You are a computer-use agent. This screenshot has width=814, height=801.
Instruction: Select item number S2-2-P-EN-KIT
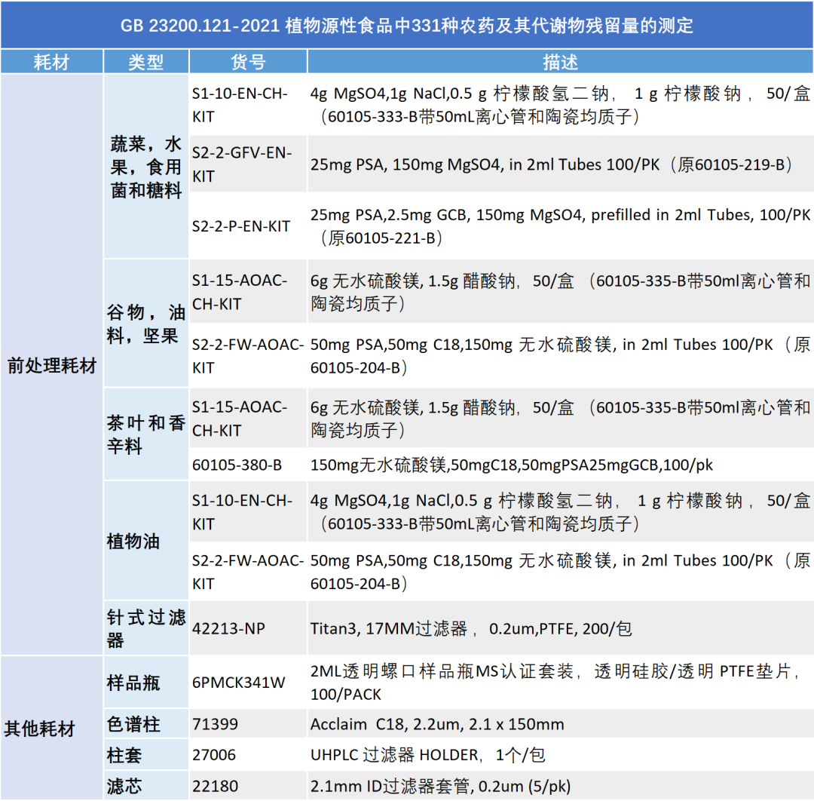coord(240,226)
